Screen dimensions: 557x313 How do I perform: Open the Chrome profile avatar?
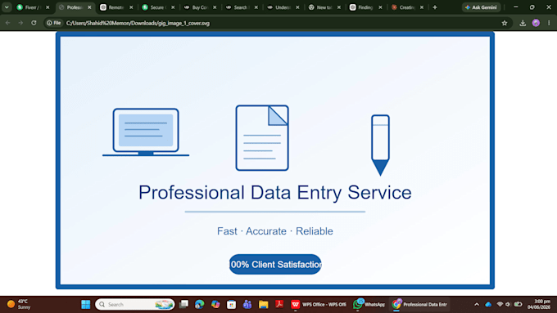pyautogui.click(x=536, y=23)
